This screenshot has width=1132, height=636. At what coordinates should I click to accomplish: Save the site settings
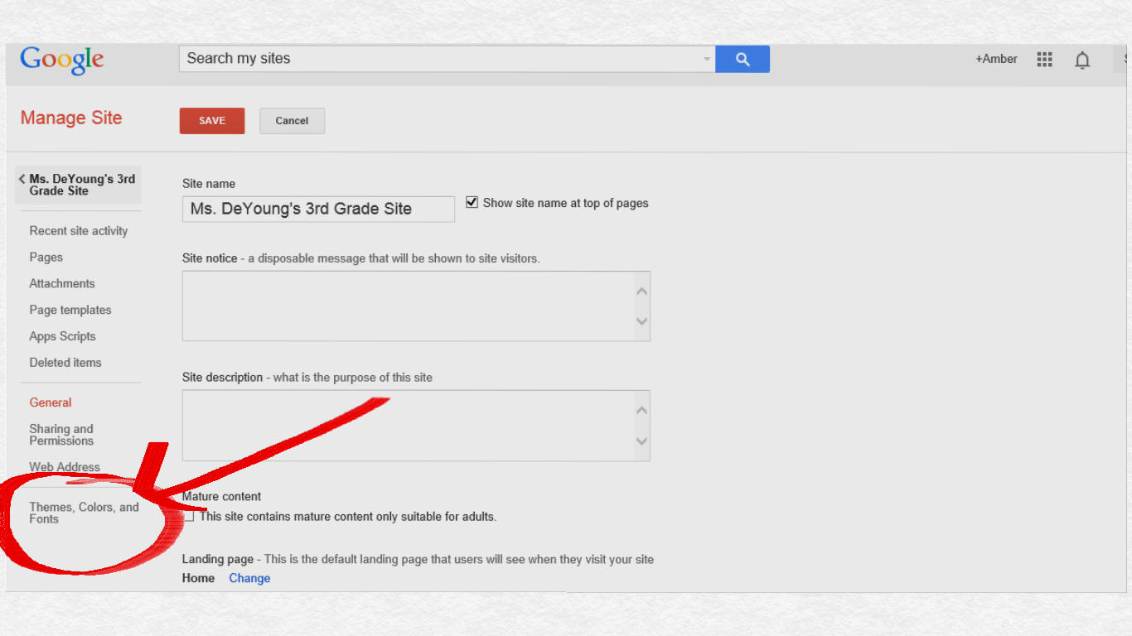pyautogui.click(x=212, y=121)
